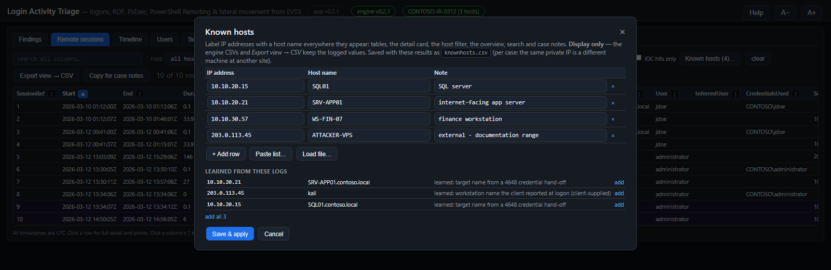Toggle the Start column ascending sort
Viewport: 831px width, 270px height.
click(x=83, y=94)
